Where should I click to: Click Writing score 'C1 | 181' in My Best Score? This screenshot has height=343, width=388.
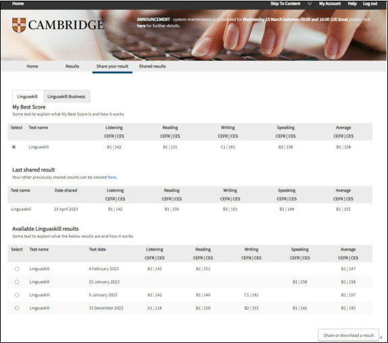point(228,147)
